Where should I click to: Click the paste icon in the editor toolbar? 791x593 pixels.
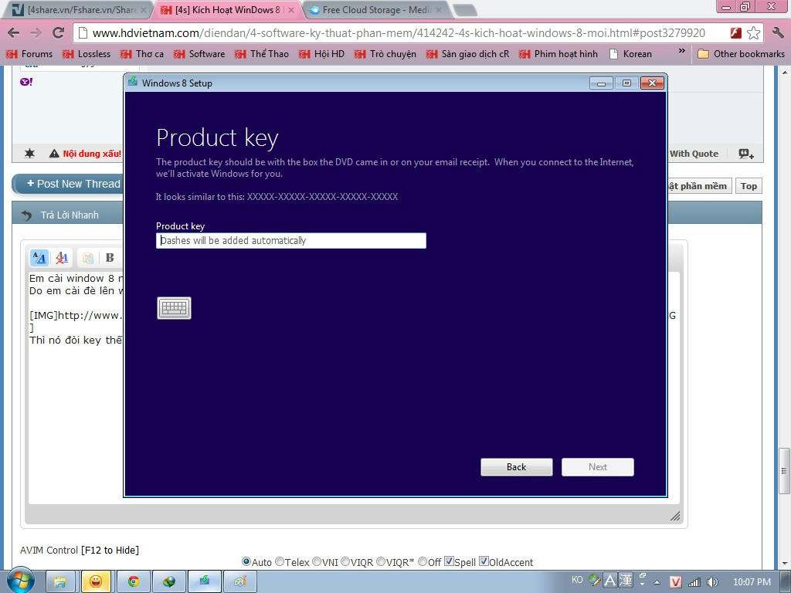click(x=88, y=258)
